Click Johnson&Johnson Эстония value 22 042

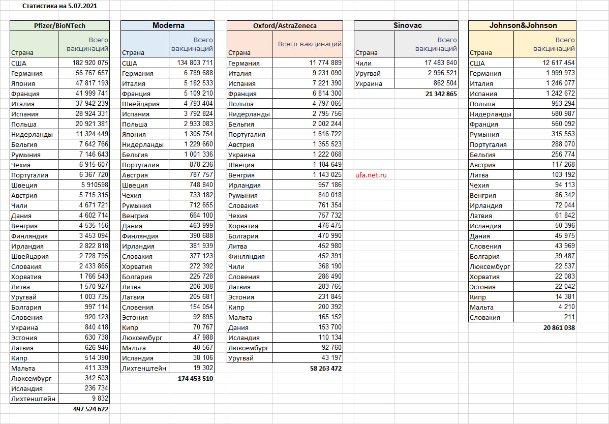(x=545, y=287)
